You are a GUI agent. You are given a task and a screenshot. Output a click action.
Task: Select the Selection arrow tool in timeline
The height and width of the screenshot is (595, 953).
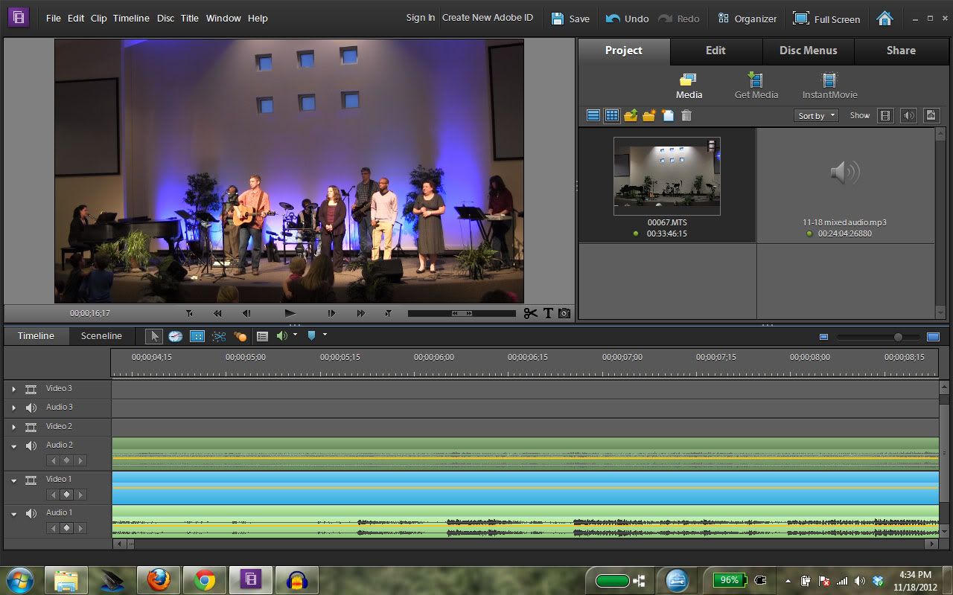pyautogui.click(x=154, y=336)
